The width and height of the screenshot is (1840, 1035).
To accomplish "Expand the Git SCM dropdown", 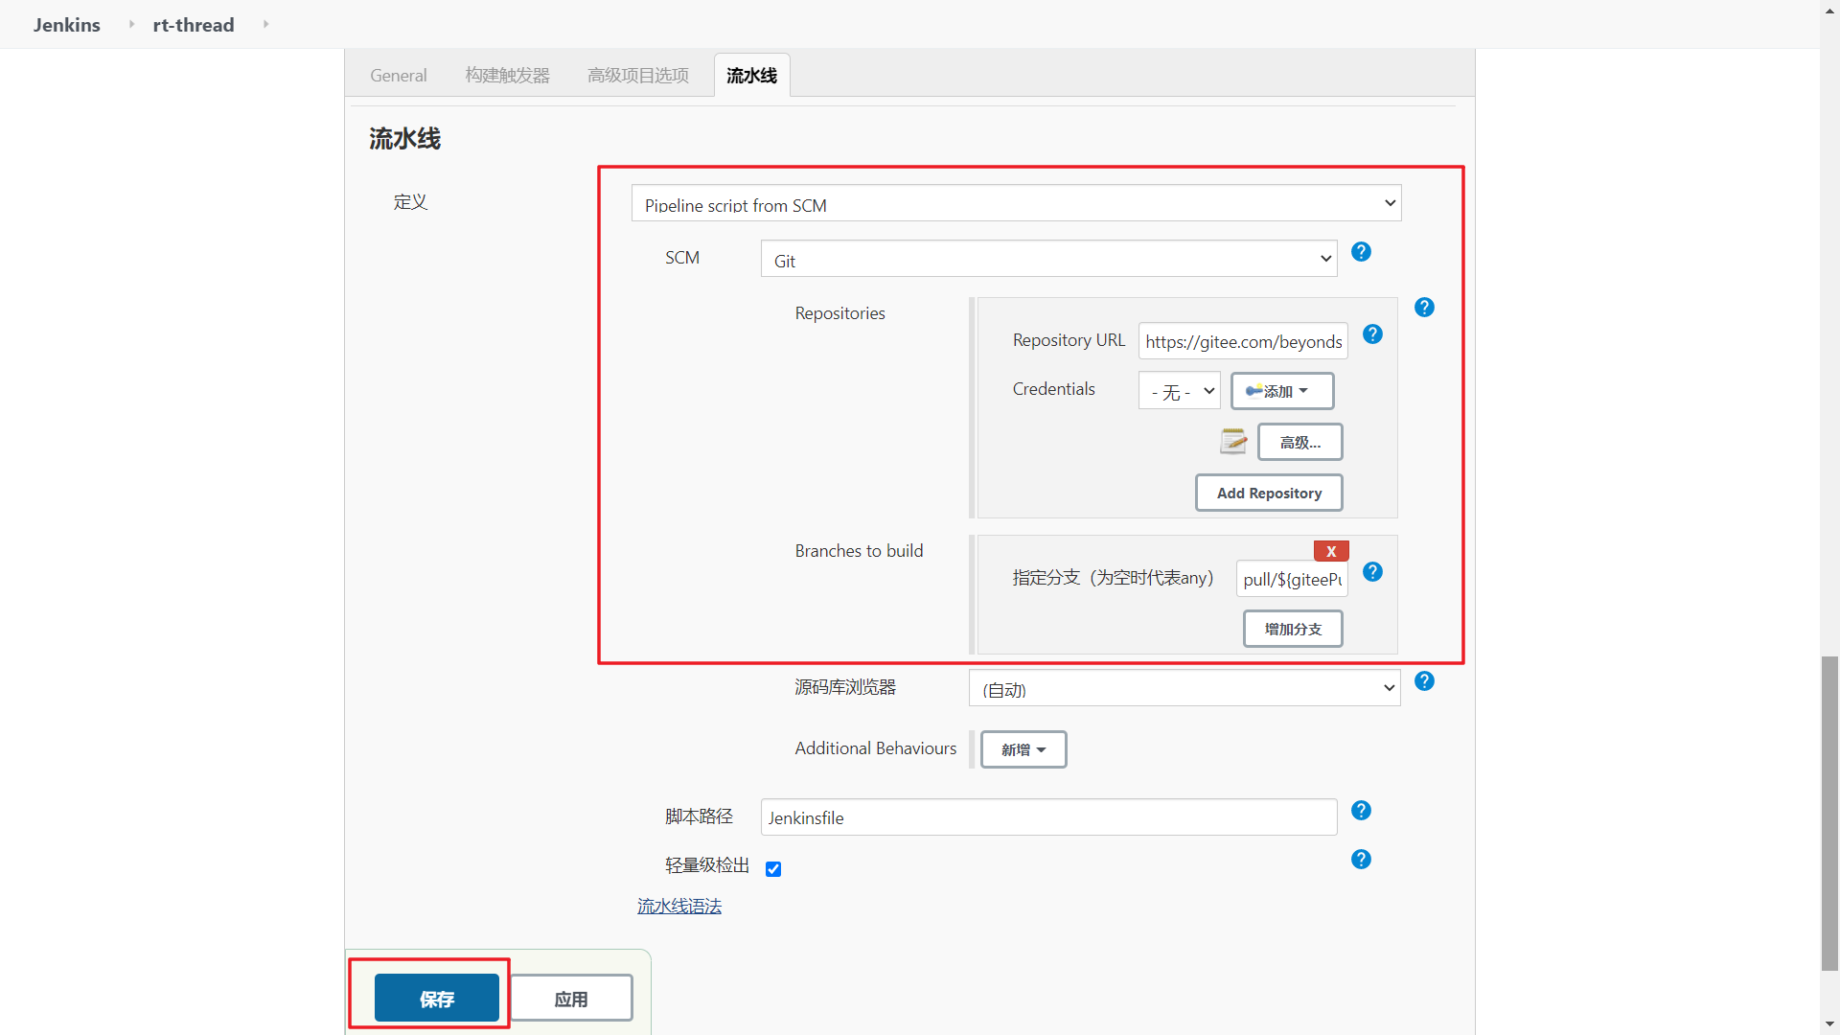I will [x=1048, y=260].
